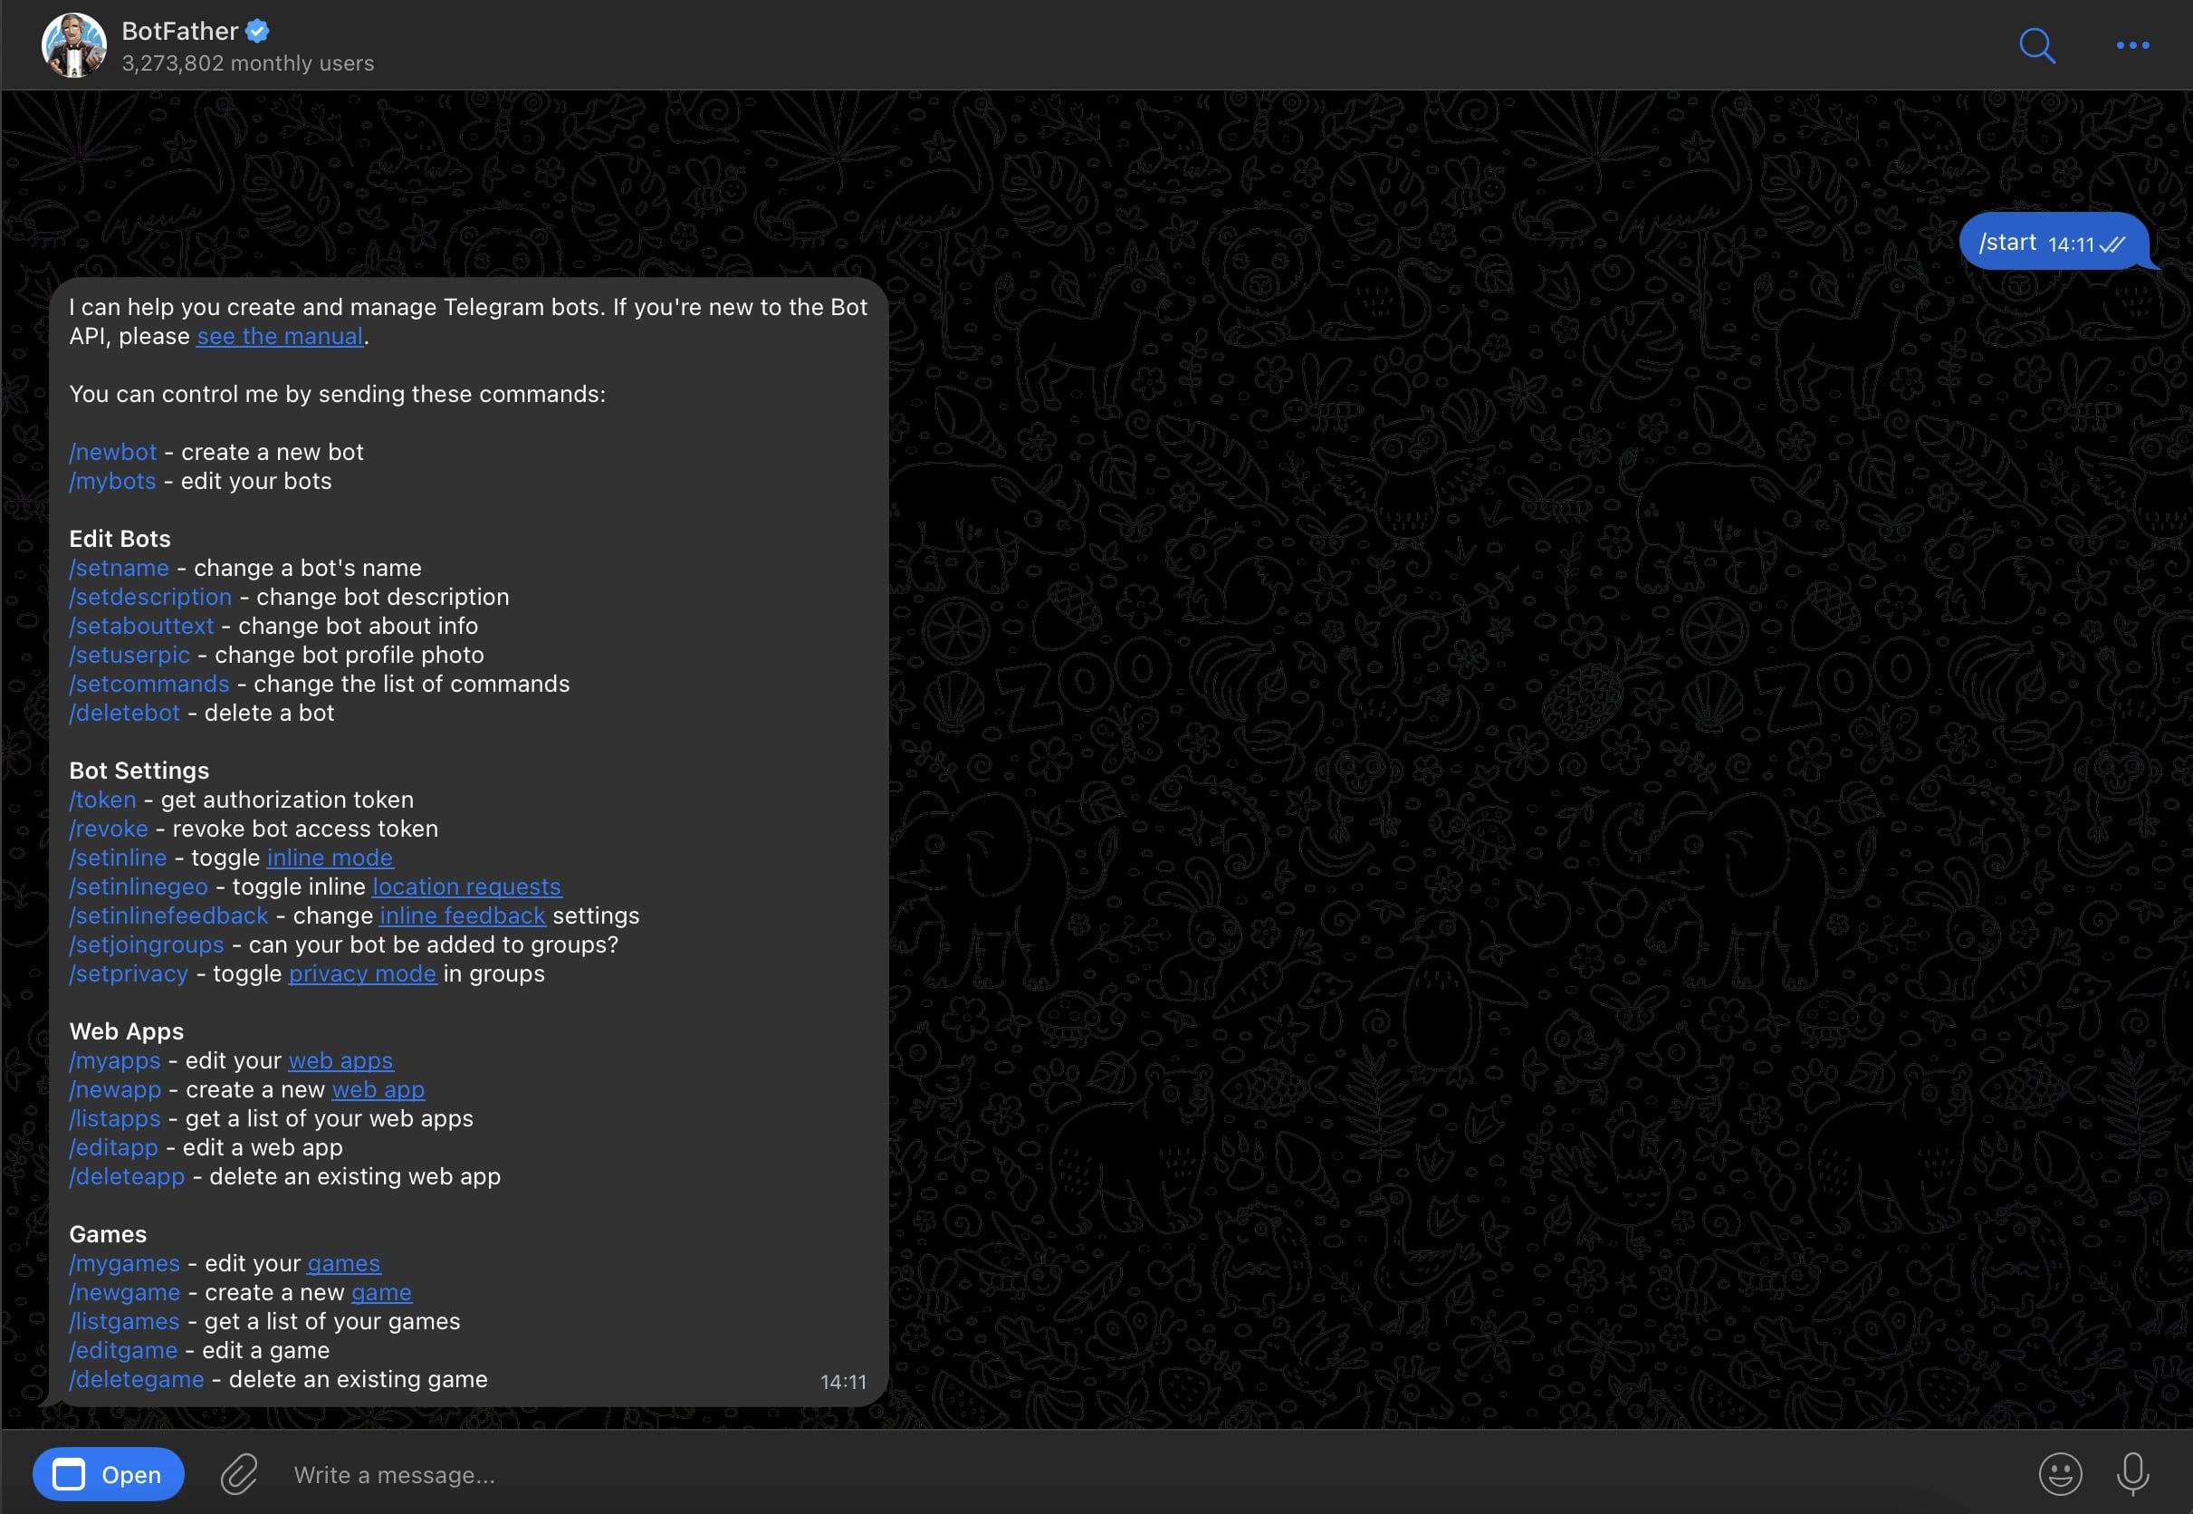This screenshot has height=1514, width=2193.
Task: Open the 'see the manual' link
Action: click(280, 337)
